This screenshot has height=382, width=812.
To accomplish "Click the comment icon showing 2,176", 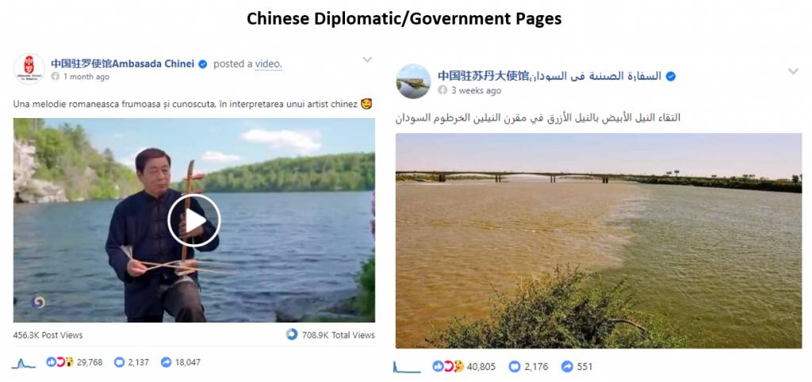I will point(514,366).
